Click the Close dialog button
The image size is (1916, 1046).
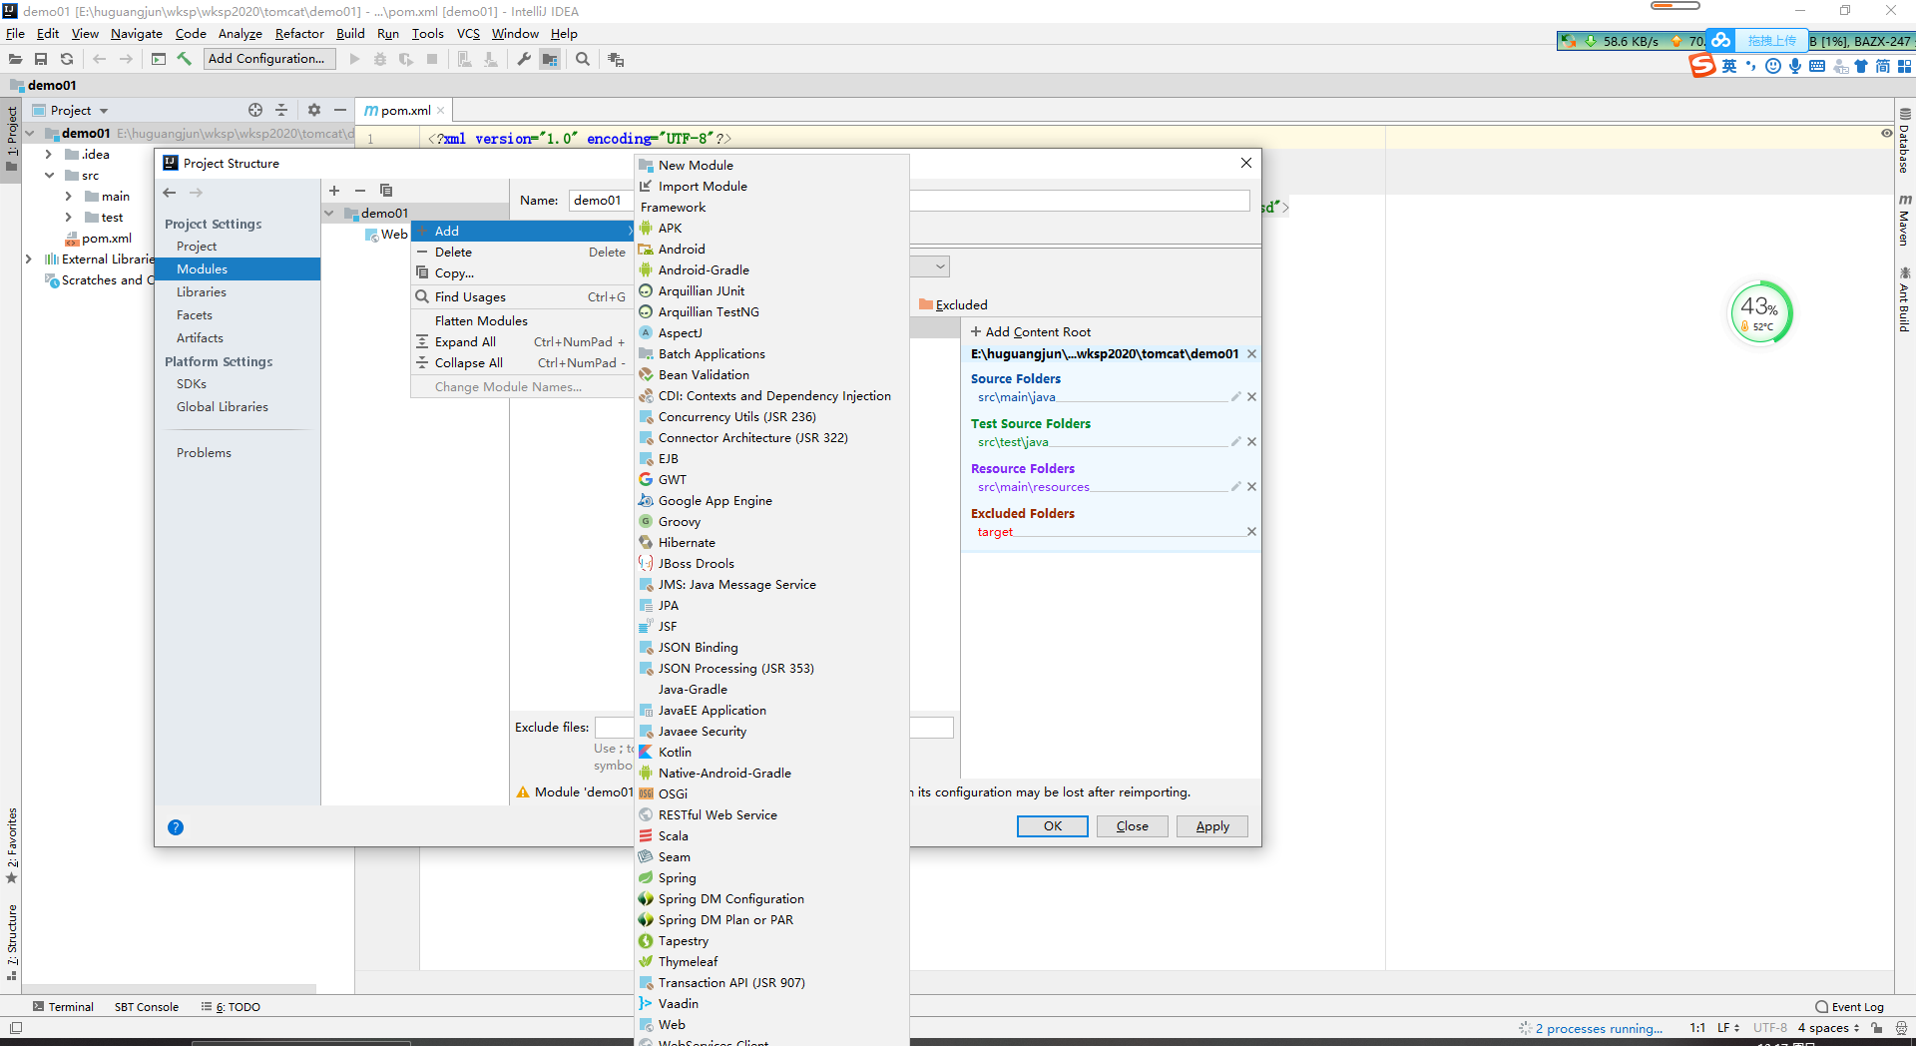point(1133,826)
